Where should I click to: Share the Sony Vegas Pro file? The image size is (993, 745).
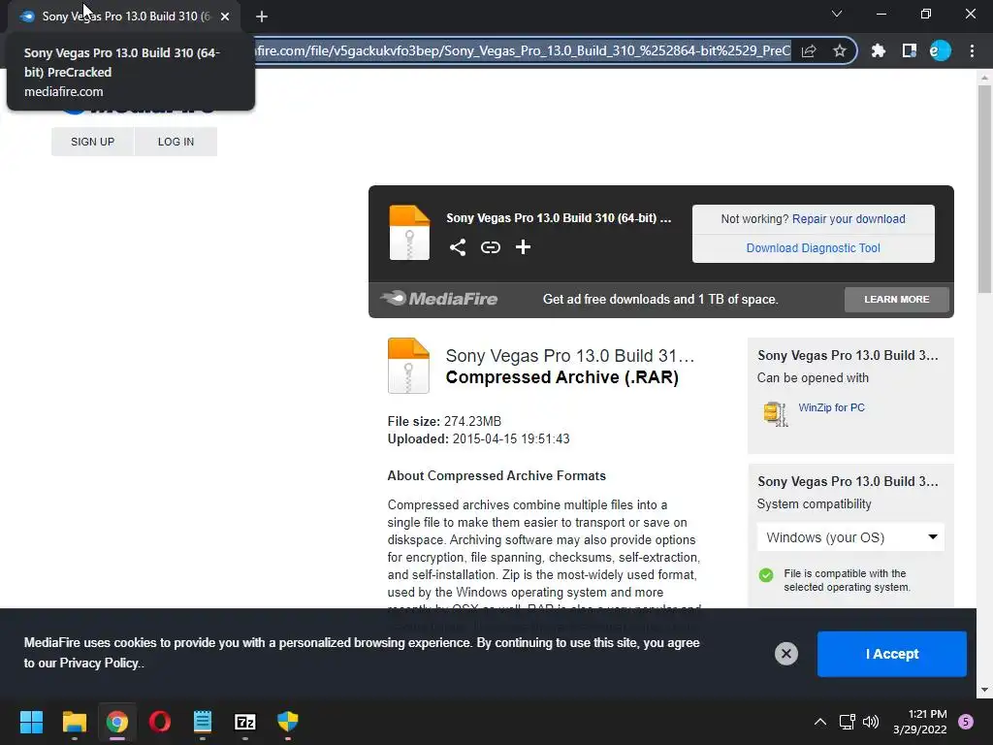click(458, 247)
